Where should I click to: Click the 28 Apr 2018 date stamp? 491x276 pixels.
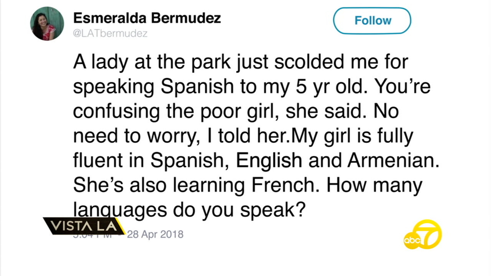155,234
